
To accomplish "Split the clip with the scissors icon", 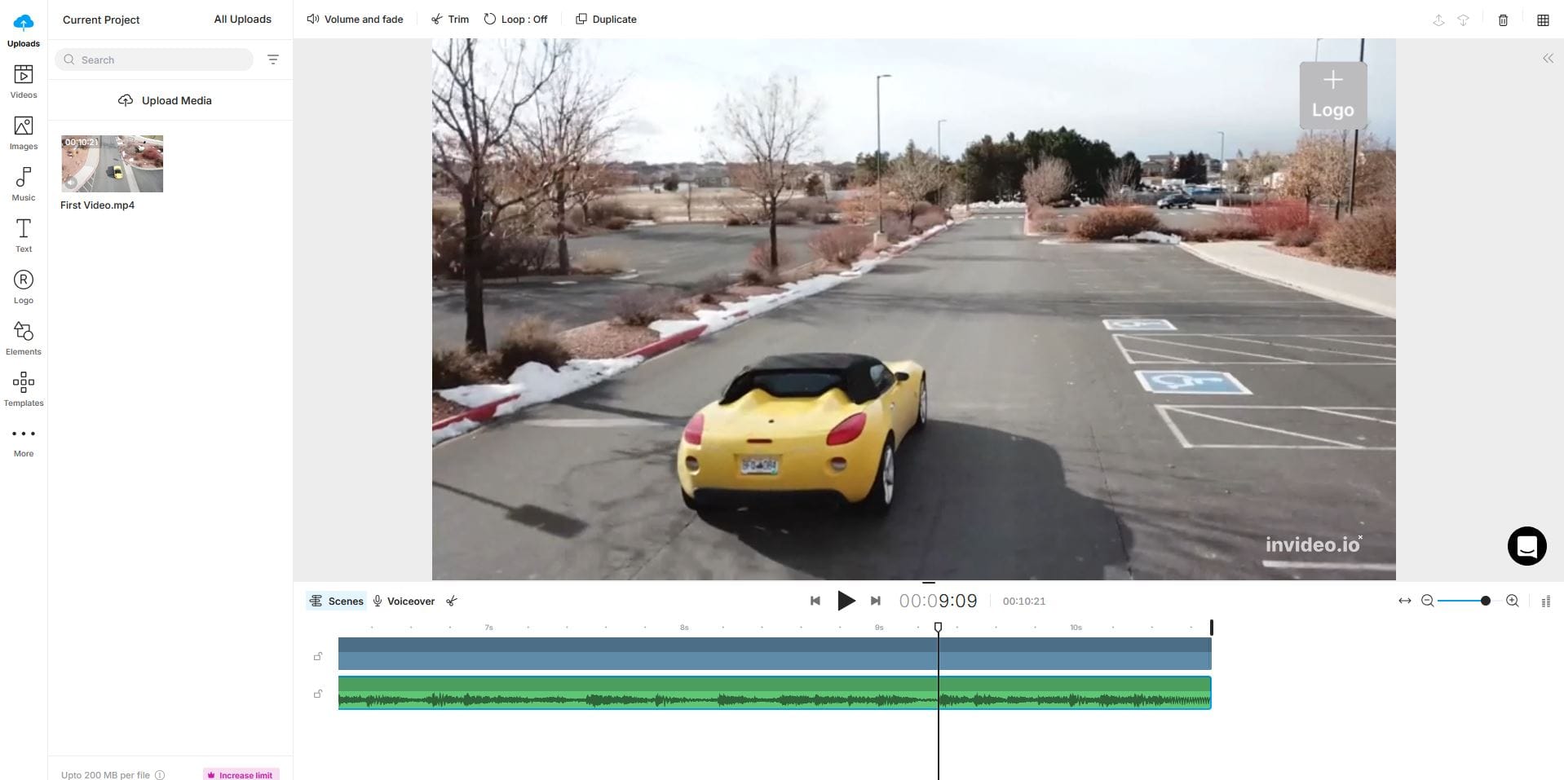I will pyautogui.click(x=452, y=601).
